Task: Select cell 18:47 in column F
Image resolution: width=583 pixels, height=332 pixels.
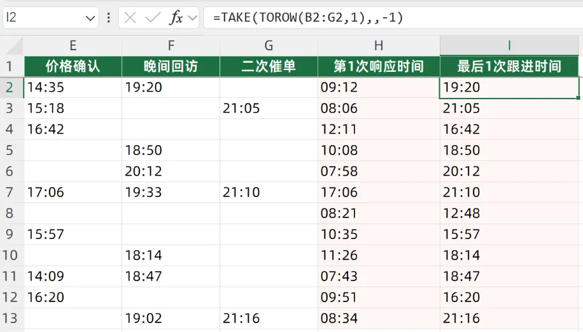Action: pos(171,276)
